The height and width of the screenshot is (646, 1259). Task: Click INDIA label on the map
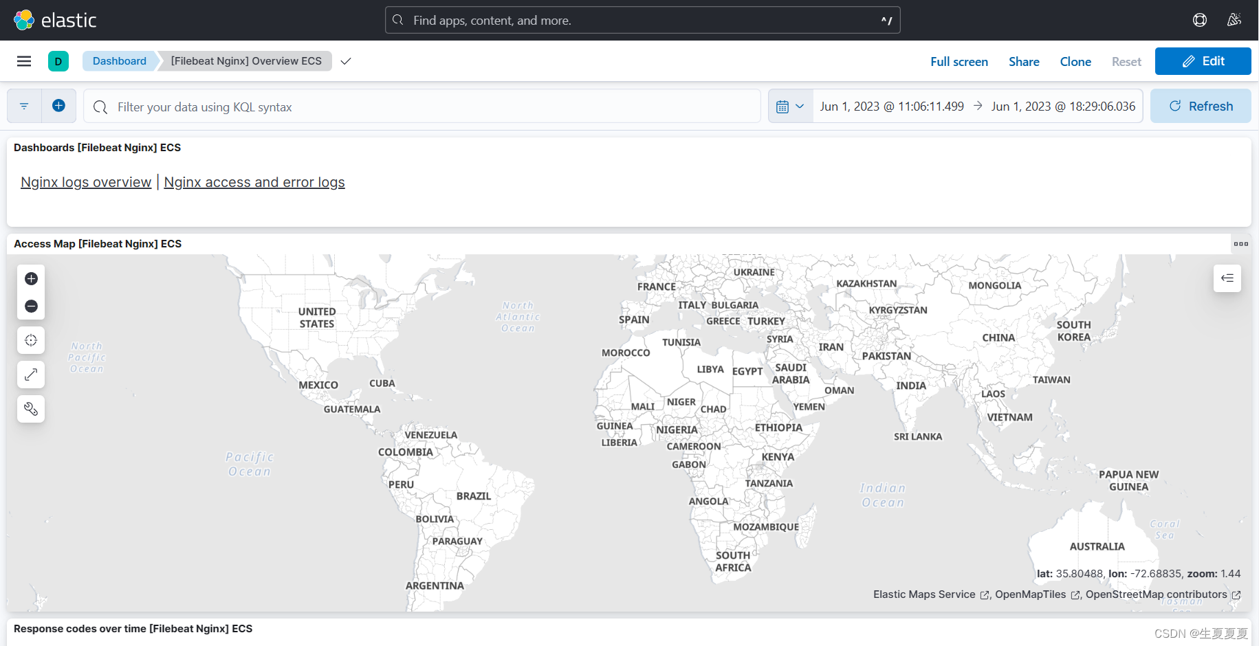click(x=911, y=386)
